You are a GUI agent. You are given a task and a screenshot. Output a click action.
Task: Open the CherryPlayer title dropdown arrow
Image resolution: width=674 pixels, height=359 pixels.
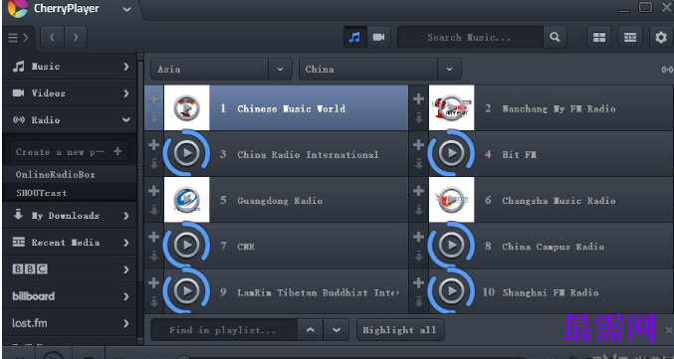[x=126, y=9]
